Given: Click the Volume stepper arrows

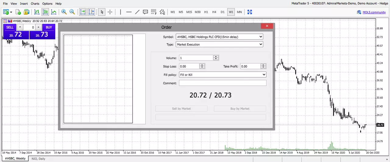Looking at the screenshot, I should 216,58.
